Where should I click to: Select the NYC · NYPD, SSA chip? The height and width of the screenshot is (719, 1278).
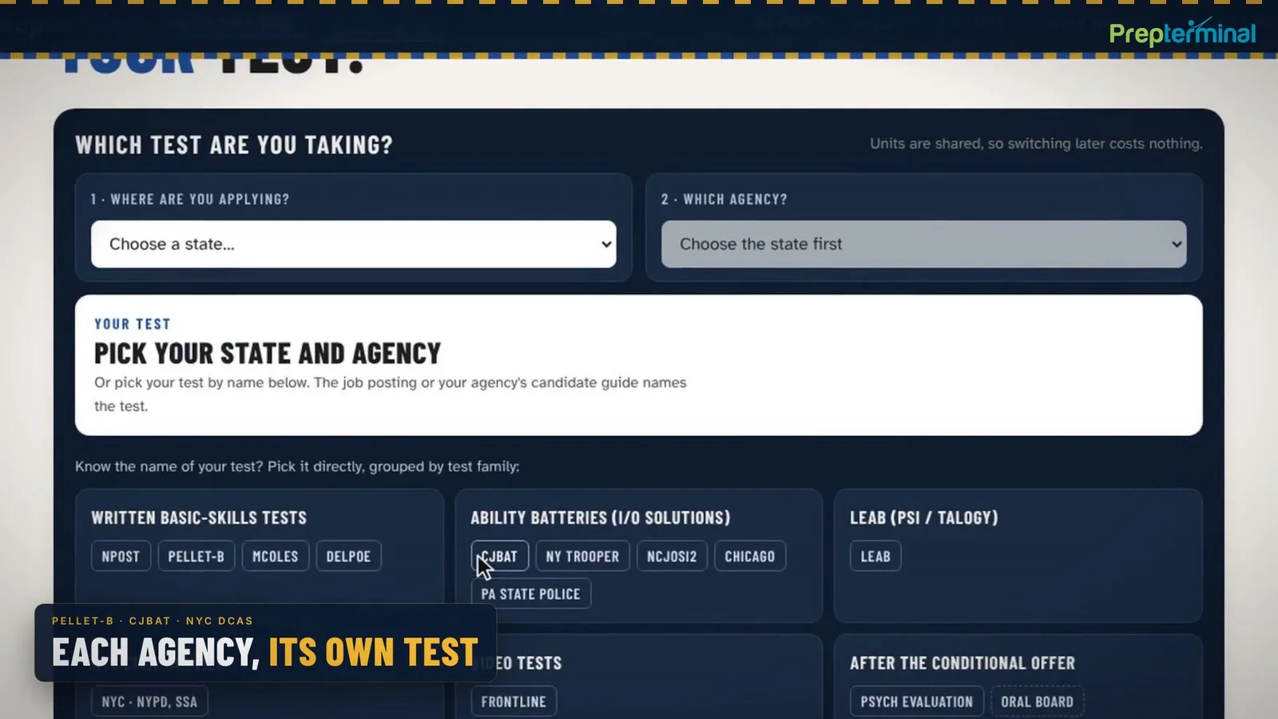149,701
